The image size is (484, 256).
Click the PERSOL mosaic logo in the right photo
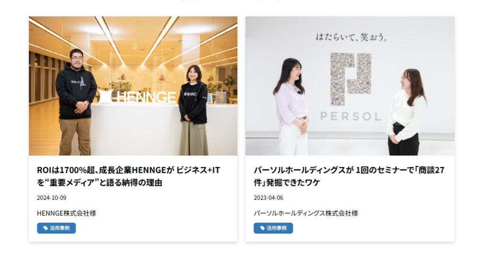click(x=351, y=79)
